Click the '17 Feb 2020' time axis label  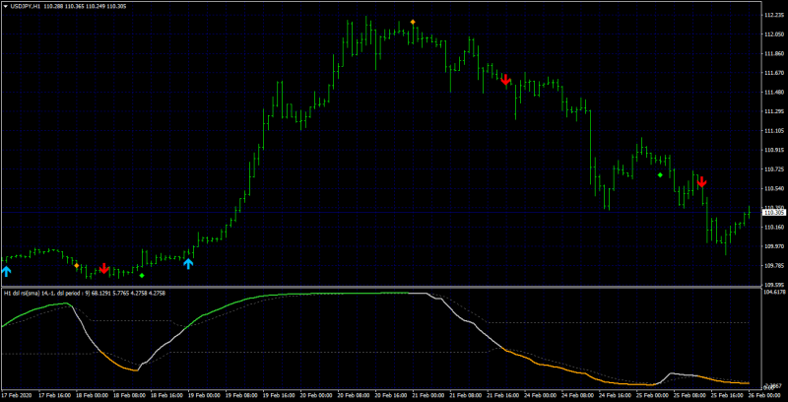17,395
